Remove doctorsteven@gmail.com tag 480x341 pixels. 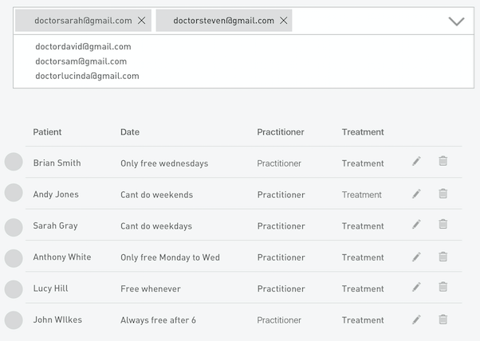click(x=284, y=21)
